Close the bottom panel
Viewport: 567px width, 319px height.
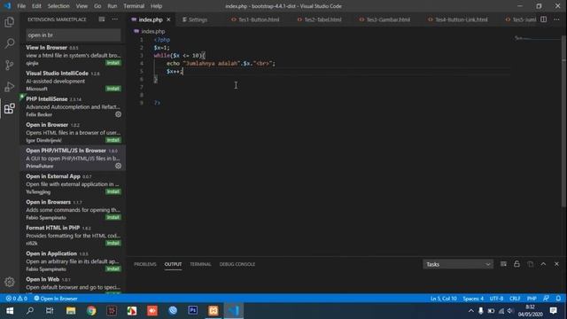pos(556,264)
